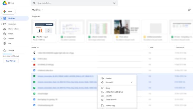Image resolution: width=193 pixels, height=109 pixels.
Task: Open the Recent files view
Action: click(x=11, y=34)
